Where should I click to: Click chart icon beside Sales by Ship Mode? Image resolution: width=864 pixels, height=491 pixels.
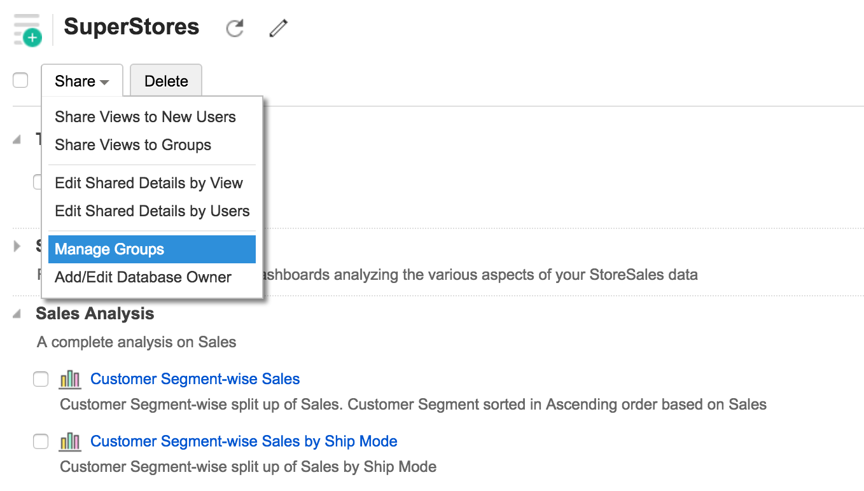[70, 442]
